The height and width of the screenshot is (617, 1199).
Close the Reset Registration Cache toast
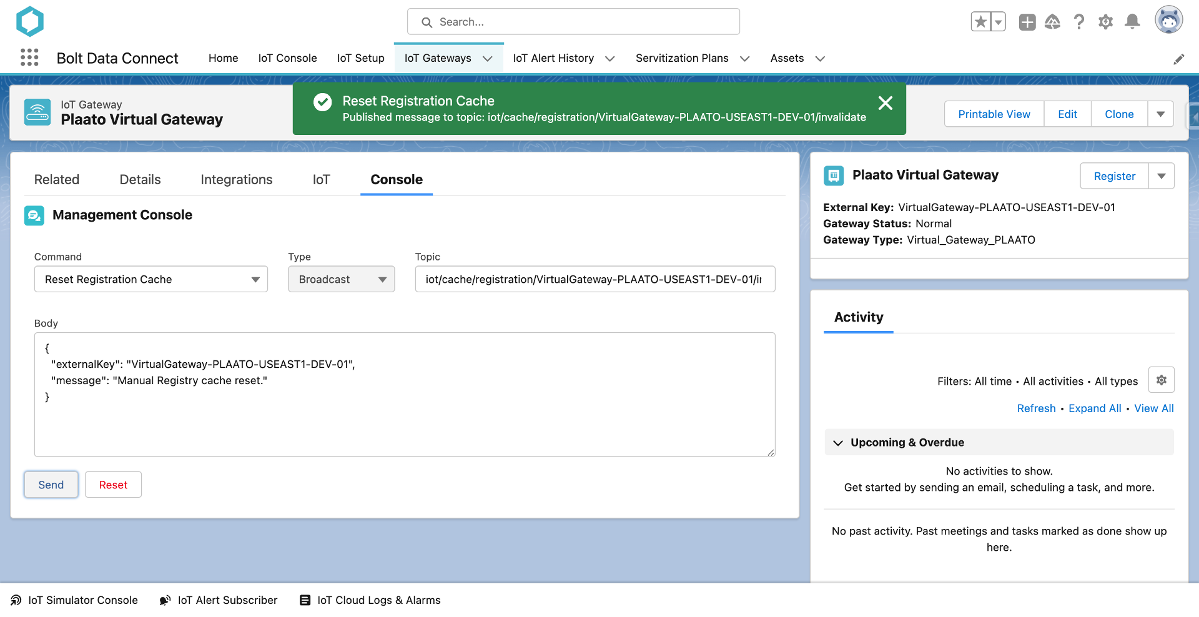[885, 103]
